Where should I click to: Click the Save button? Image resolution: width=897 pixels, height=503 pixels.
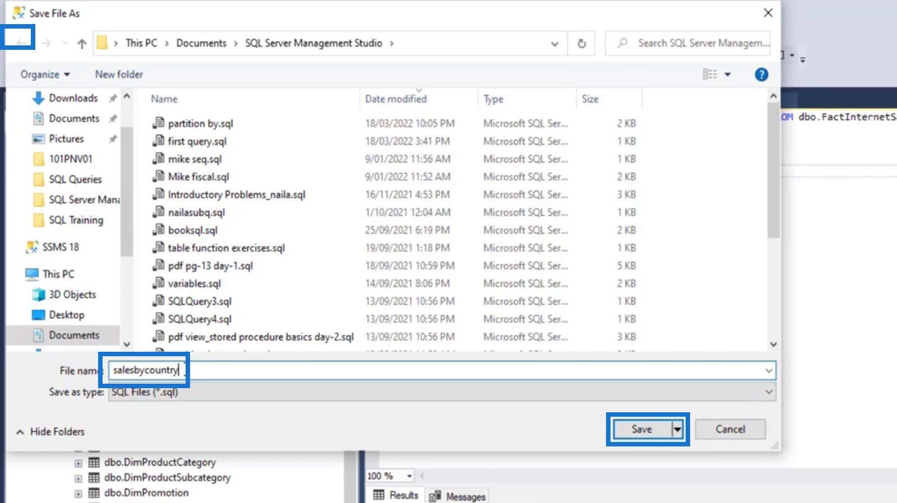pos(642,429)
